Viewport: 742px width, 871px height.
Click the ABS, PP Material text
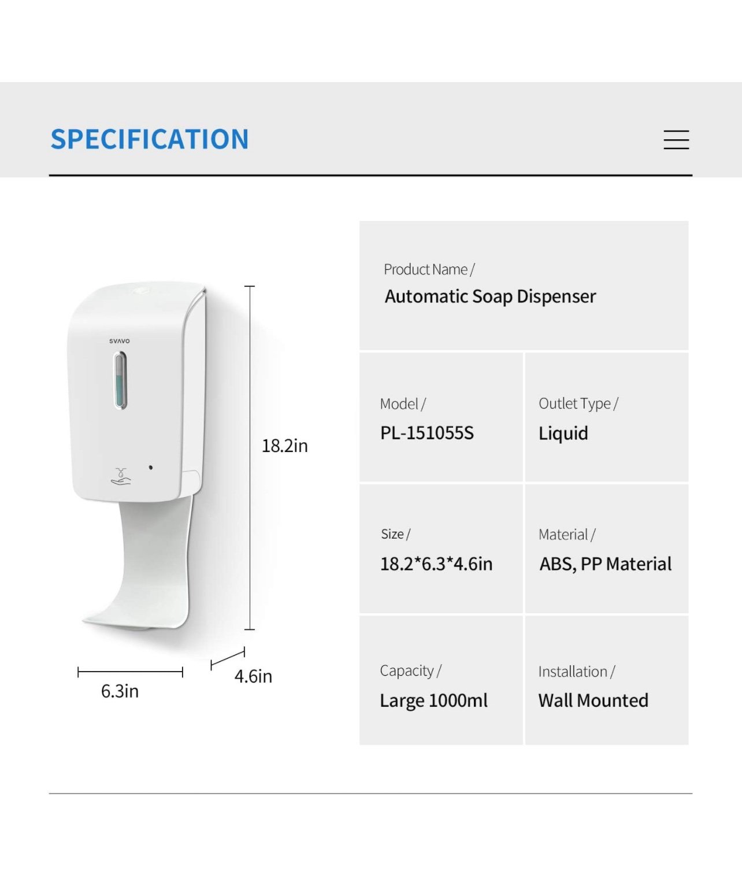tap(606, 564)
